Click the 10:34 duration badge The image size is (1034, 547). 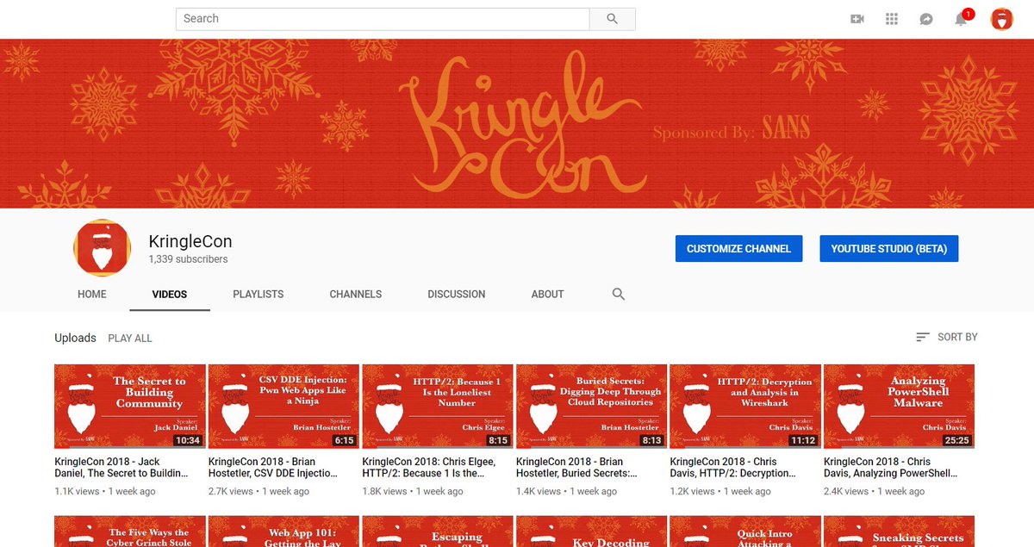pos(187,440)
